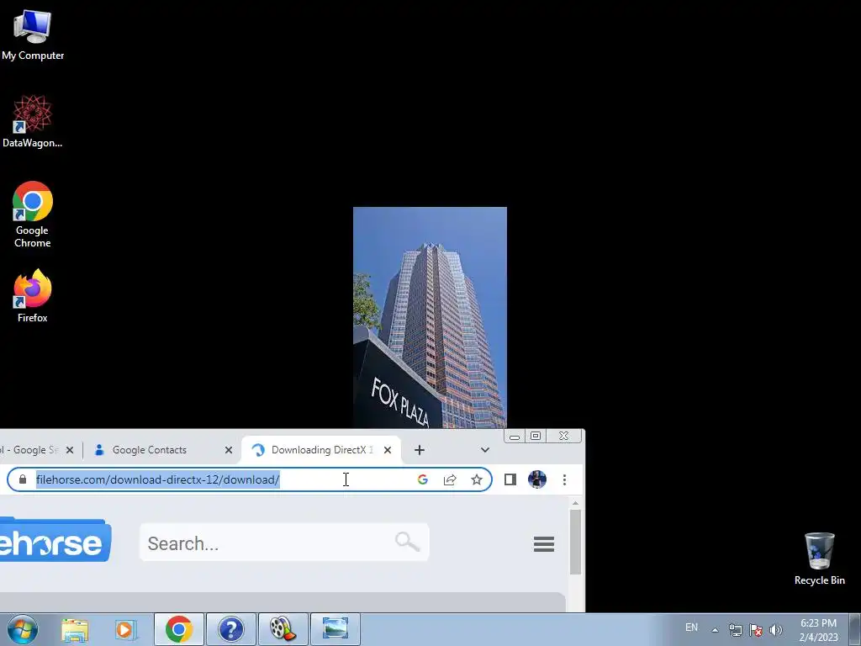
Task: Restore the Chrome window size
Action: (x=536, y=437)
